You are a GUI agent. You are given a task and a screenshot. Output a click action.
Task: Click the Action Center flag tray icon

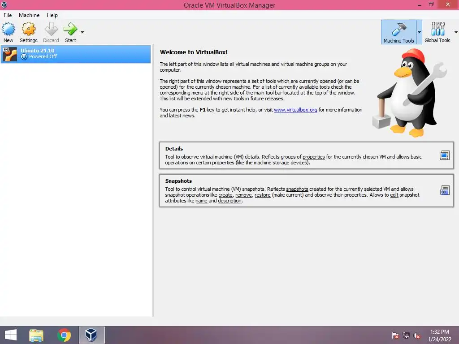[x=395, y=335]
